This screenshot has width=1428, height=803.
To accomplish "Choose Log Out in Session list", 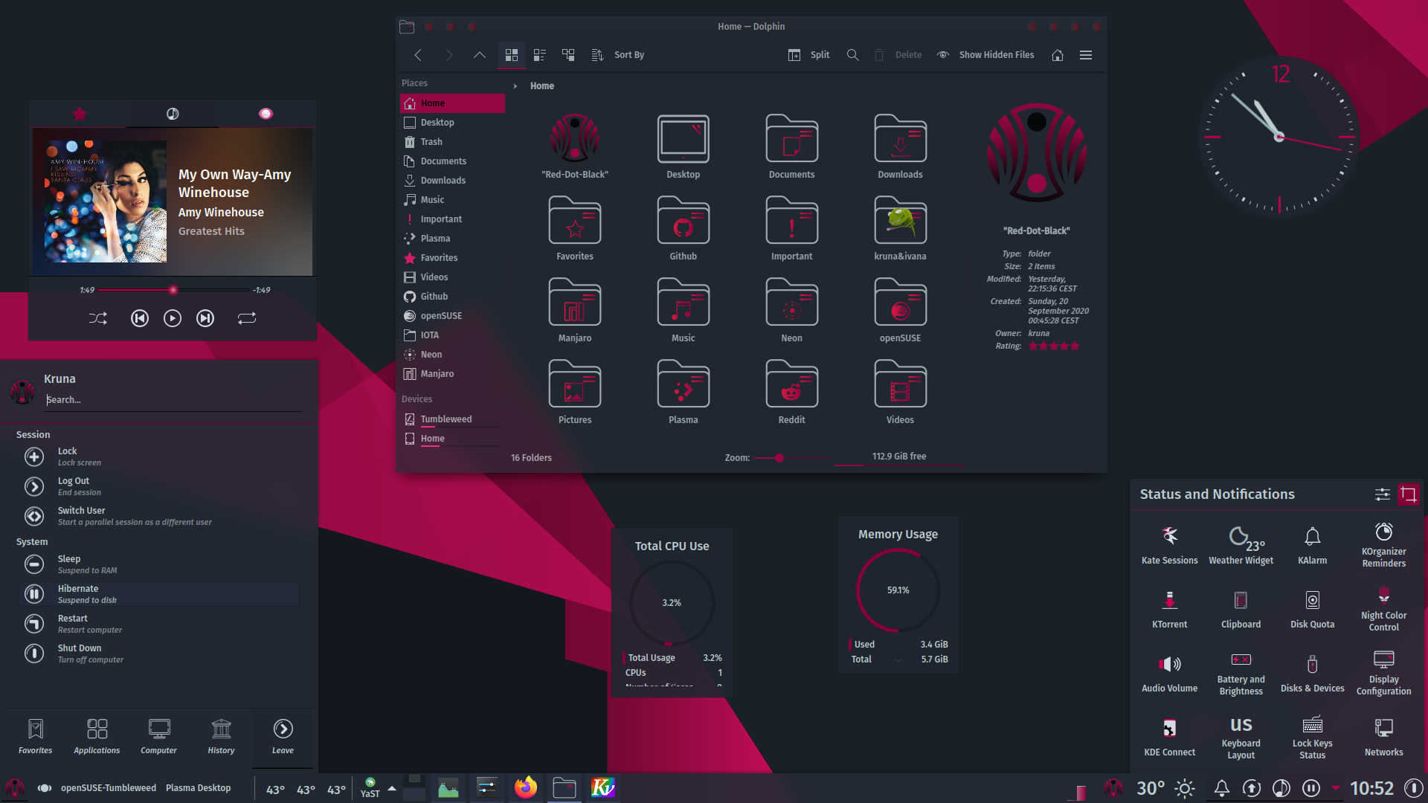I will [x=159, y=486].
